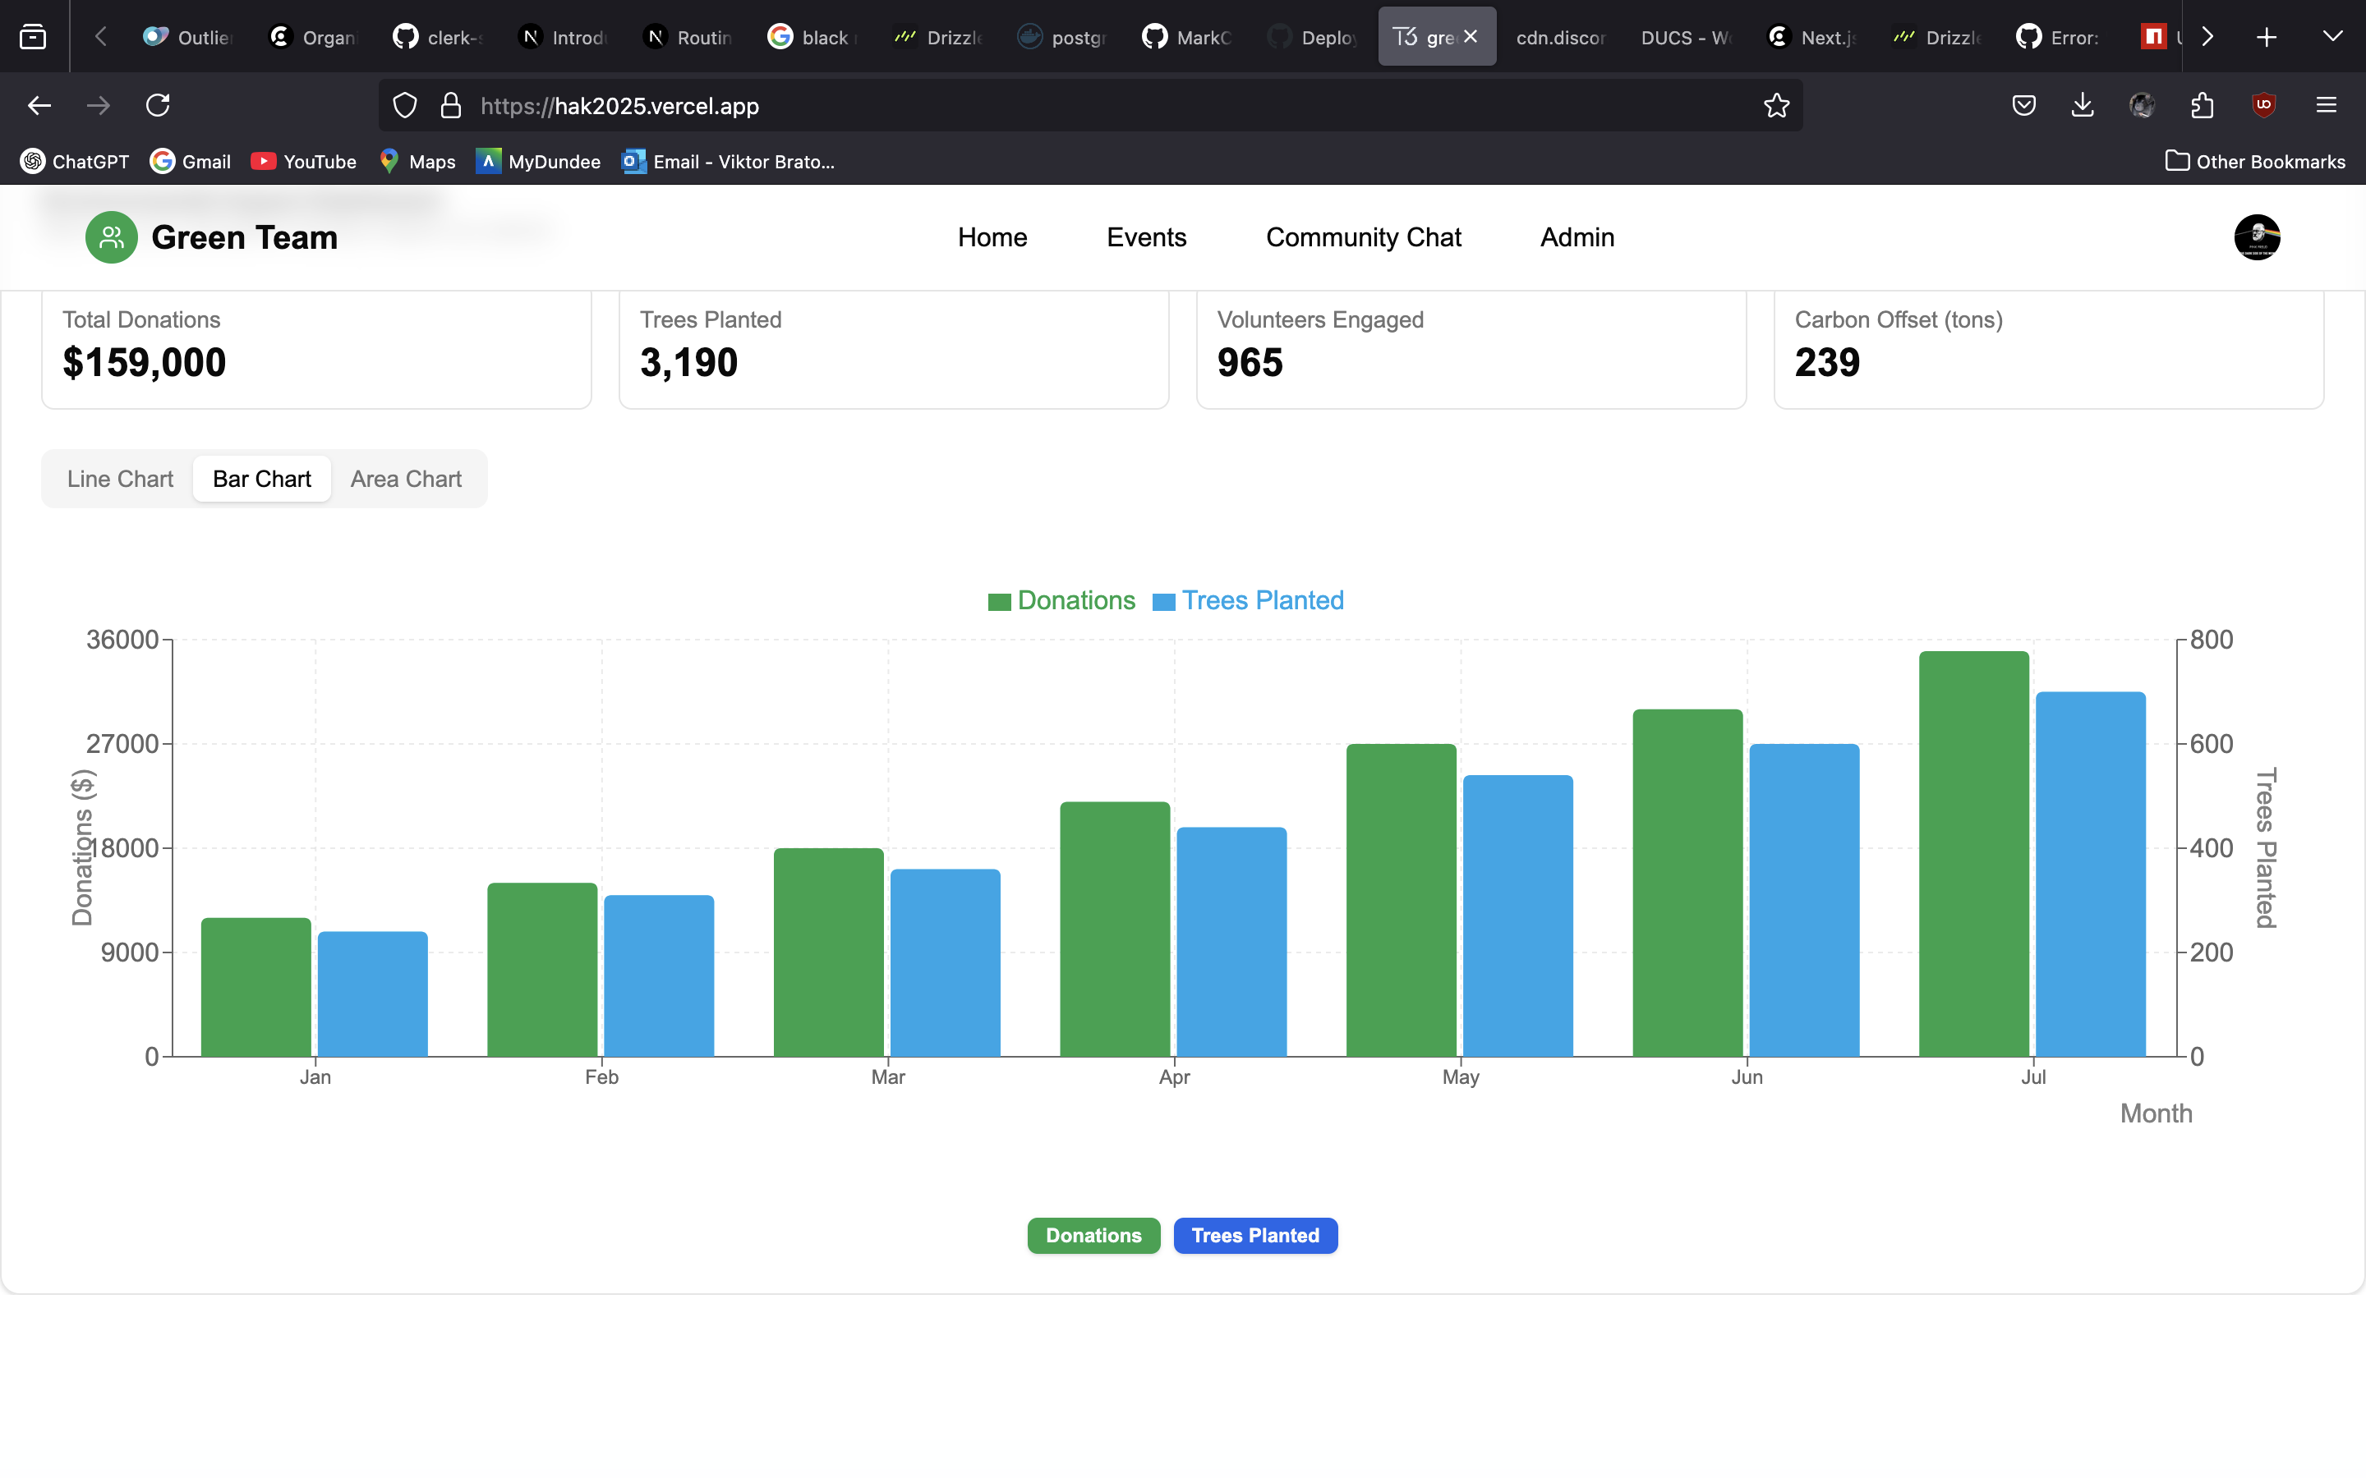Bookmark this page with star icon
This screenshot has width=2366, height=1478.
click(x=1776, y=106)
